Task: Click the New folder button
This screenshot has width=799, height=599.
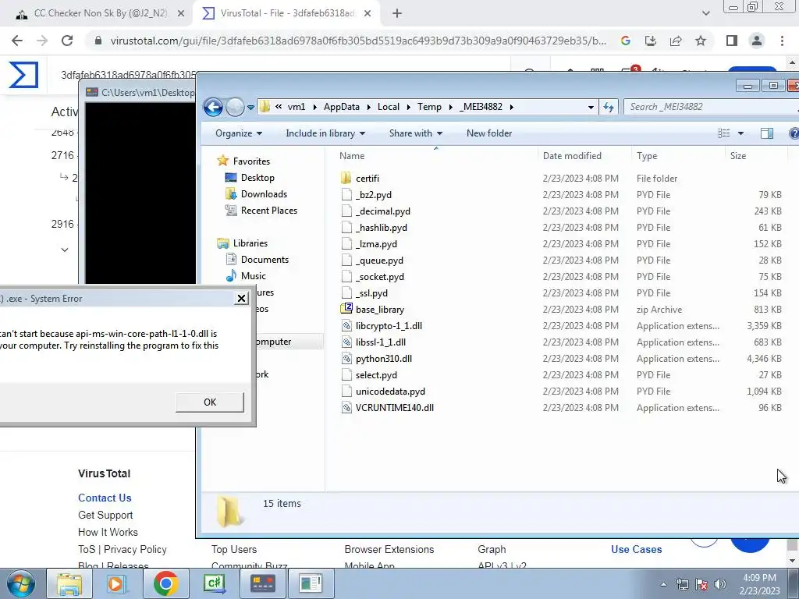Action: (489, 133)
